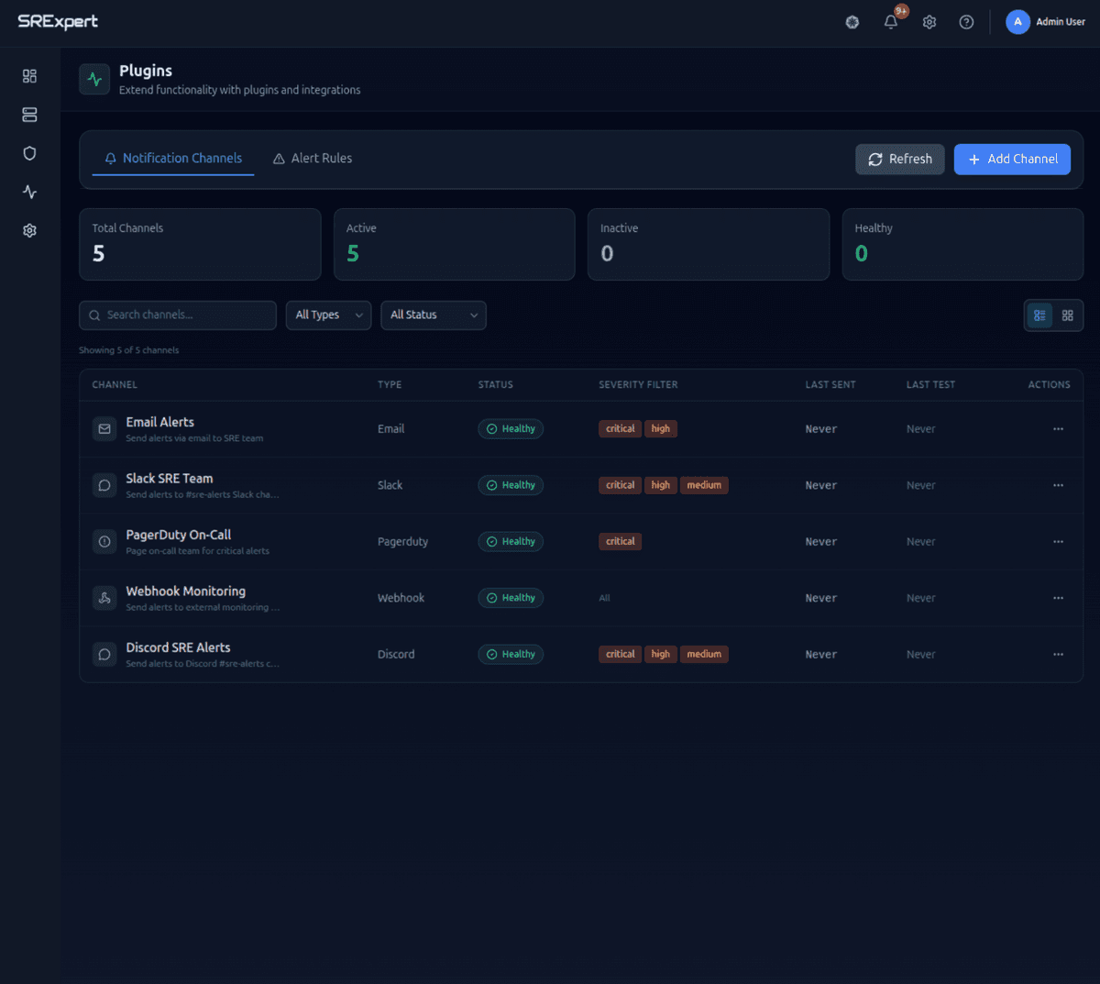Image resolution: width=1100 pixels, height=984 pixels.
Task: Switch to grid view layout
Action: click(1067, 315)
